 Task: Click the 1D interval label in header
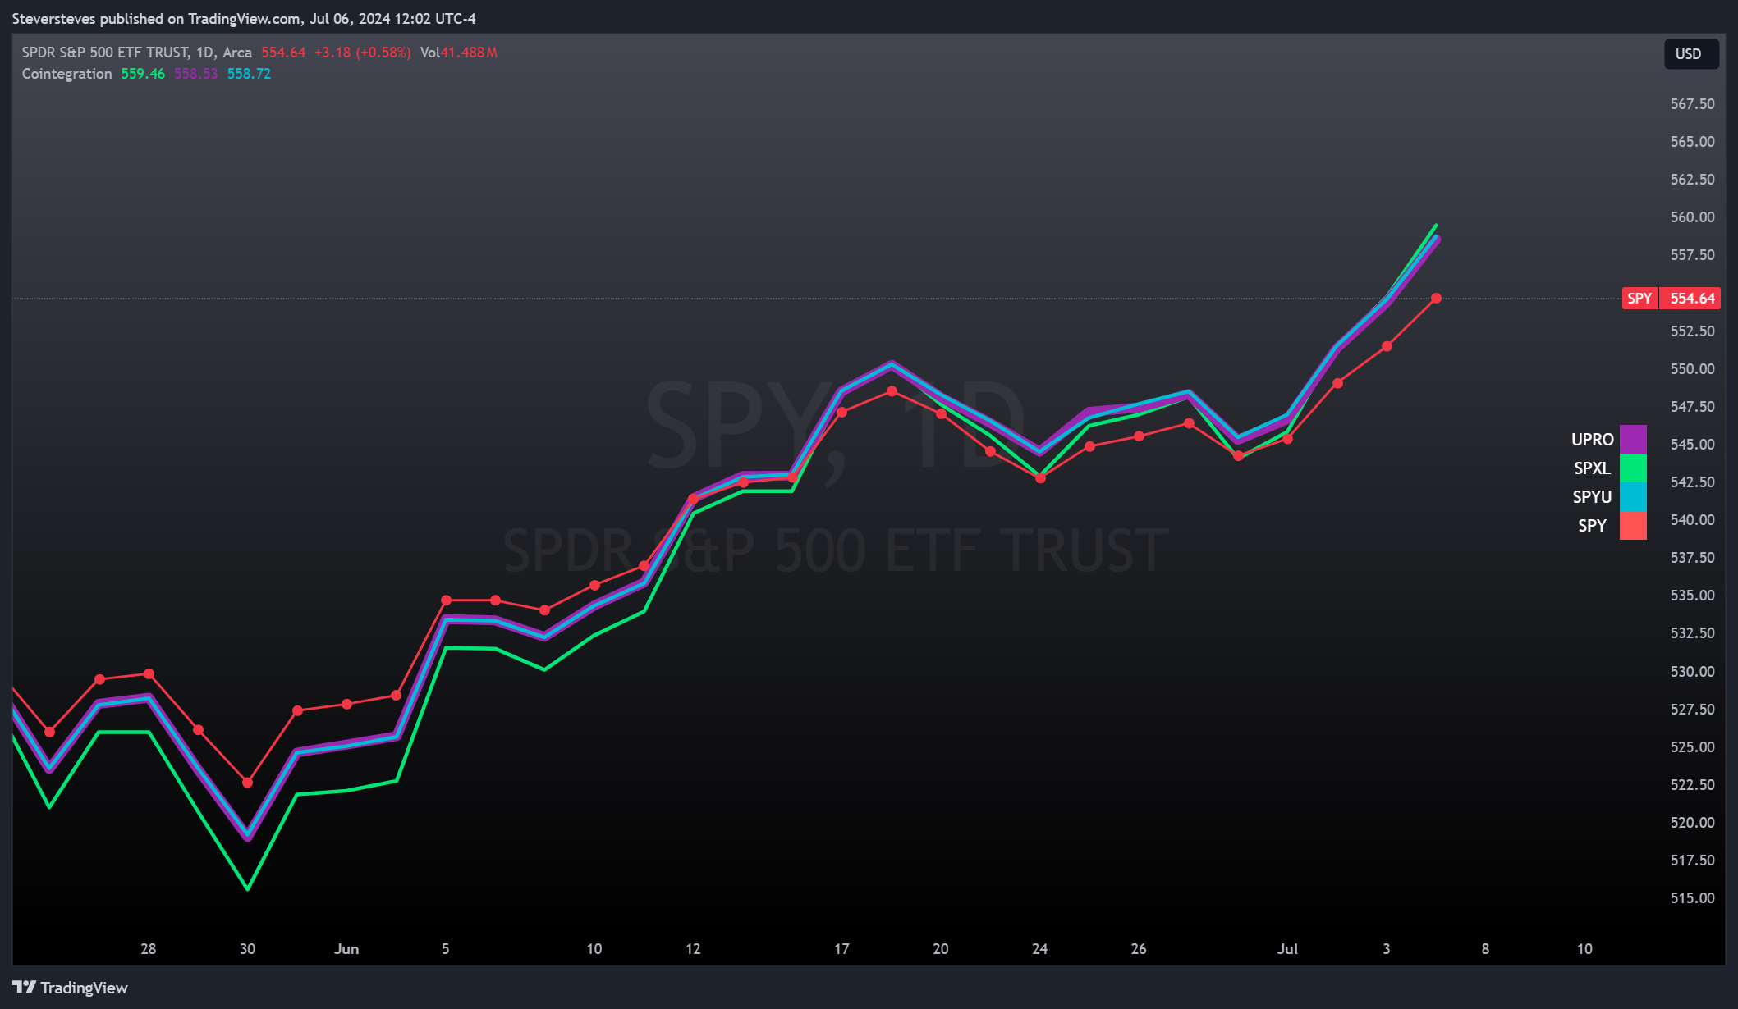(x=204, y=53)
